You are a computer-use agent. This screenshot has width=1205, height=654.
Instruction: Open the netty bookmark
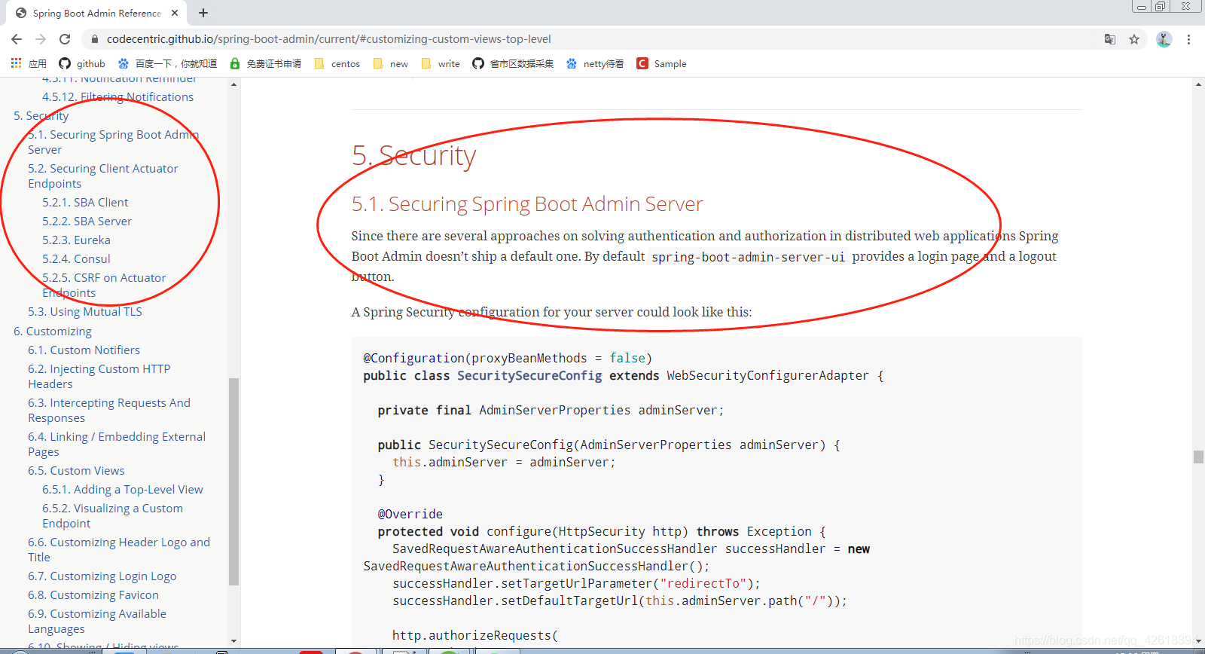pos(595,63)
